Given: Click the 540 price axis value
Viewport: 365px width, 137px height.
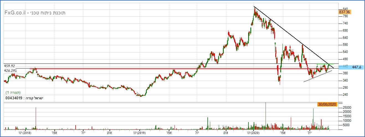Looking at the screenshot, I should click(x=345, y=52).
